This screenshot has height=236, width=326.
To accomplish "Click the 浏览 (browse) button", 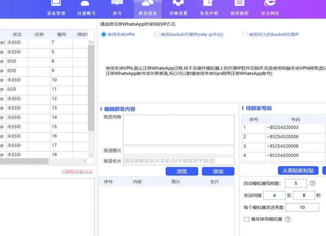I will click(x=182, y=171).
